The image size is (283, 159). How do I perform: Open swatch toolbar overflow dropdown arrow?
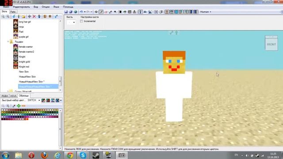pos(61,100)
